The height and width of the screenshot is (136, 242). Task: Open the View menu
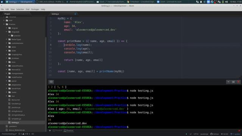(12, 9)
